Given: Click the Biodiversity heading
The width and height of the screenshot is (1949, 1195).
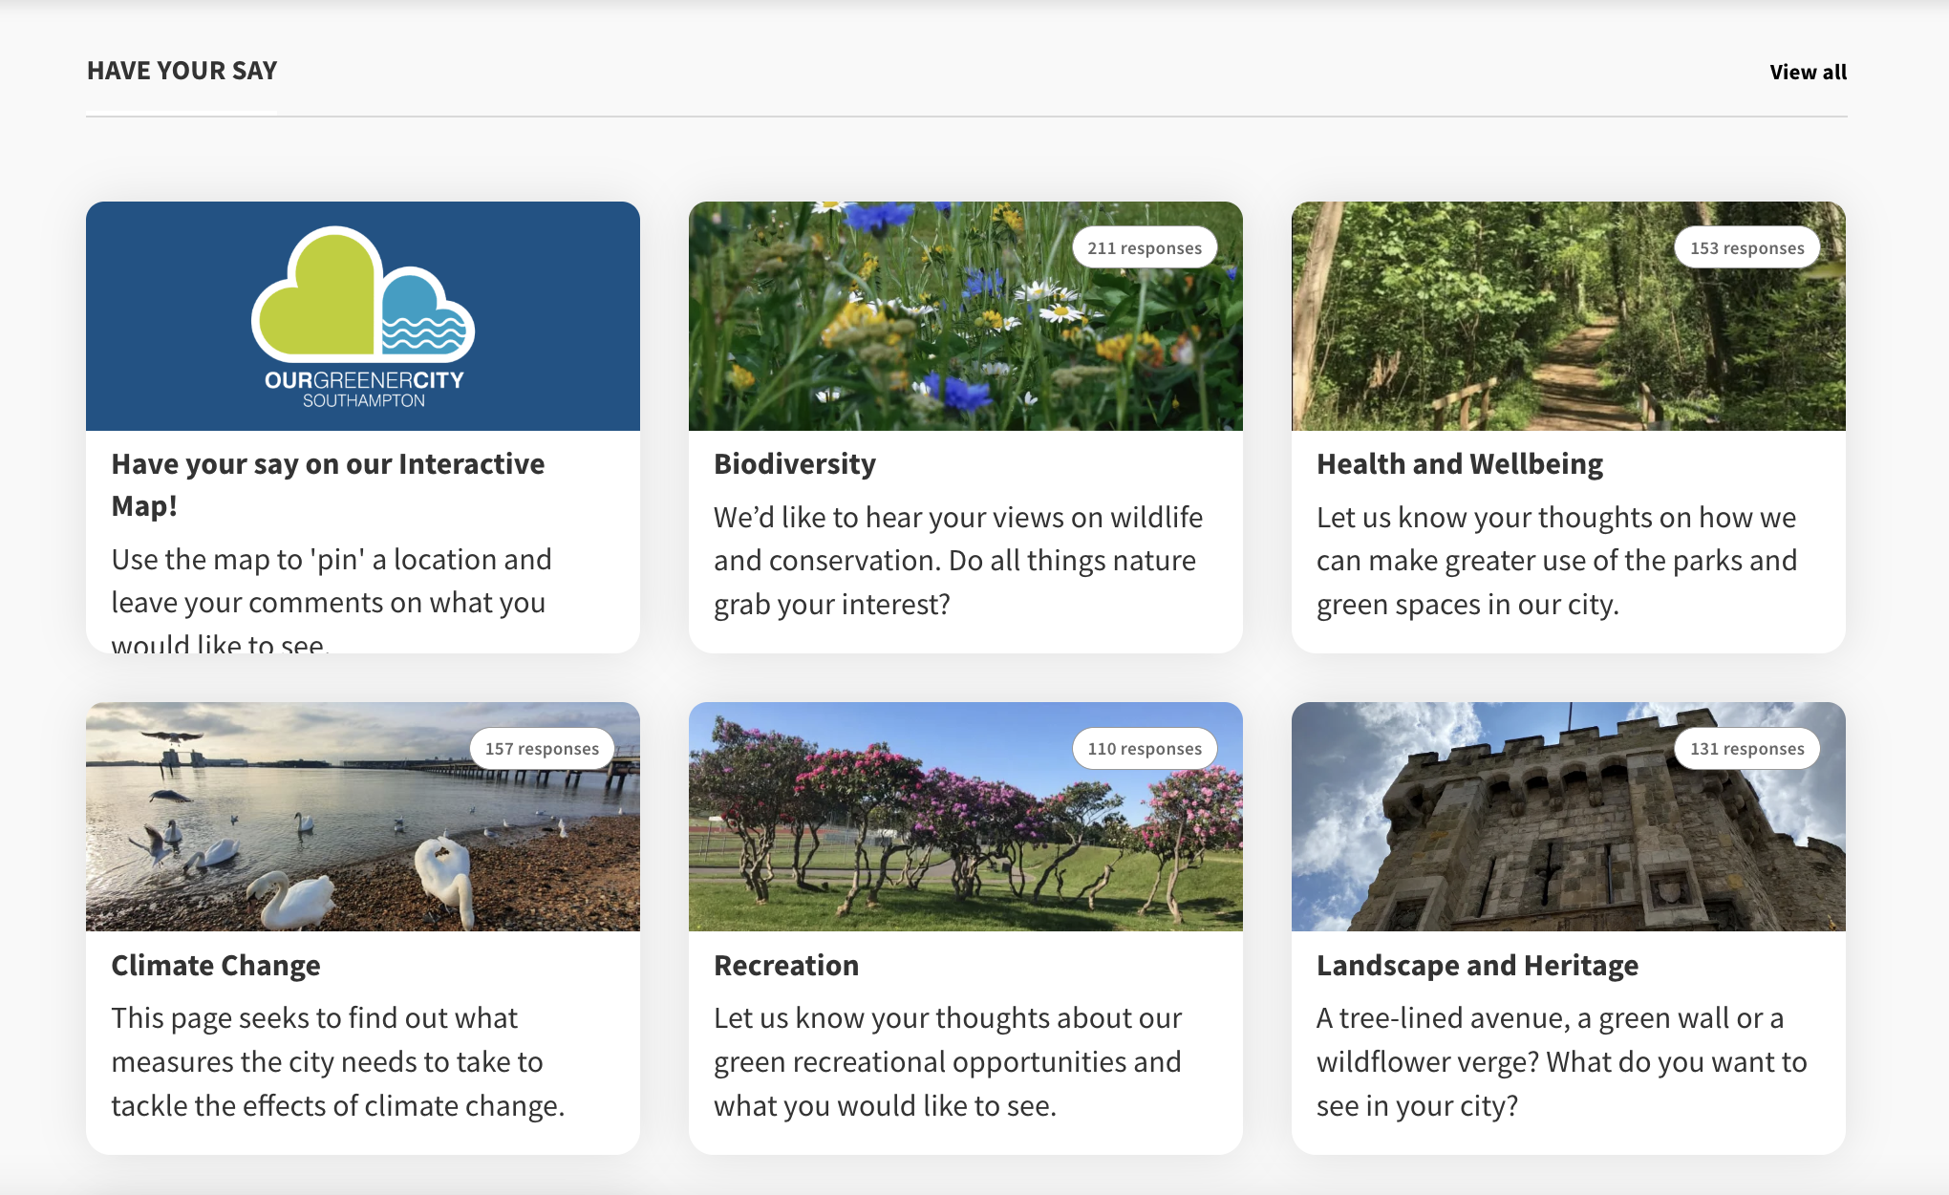Looking at the screenshot, I should tap(795, 463).
